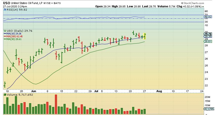
Task: Click the 'United States Oil Fund, LP' name
Action: [x=27, y=3]
